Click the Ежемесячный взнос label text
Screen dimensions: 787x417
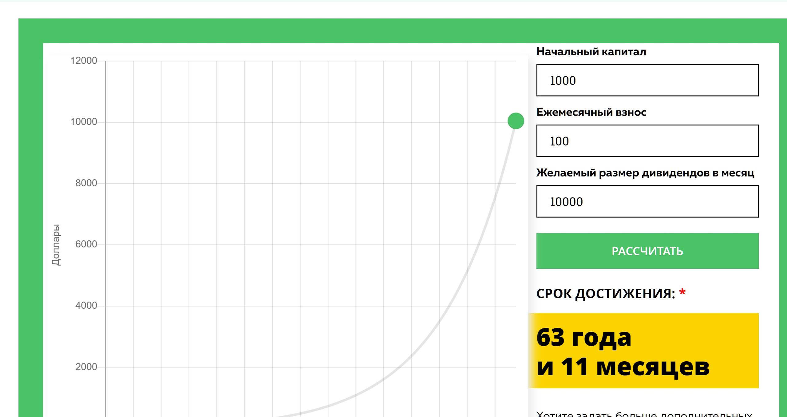point(591,112)
